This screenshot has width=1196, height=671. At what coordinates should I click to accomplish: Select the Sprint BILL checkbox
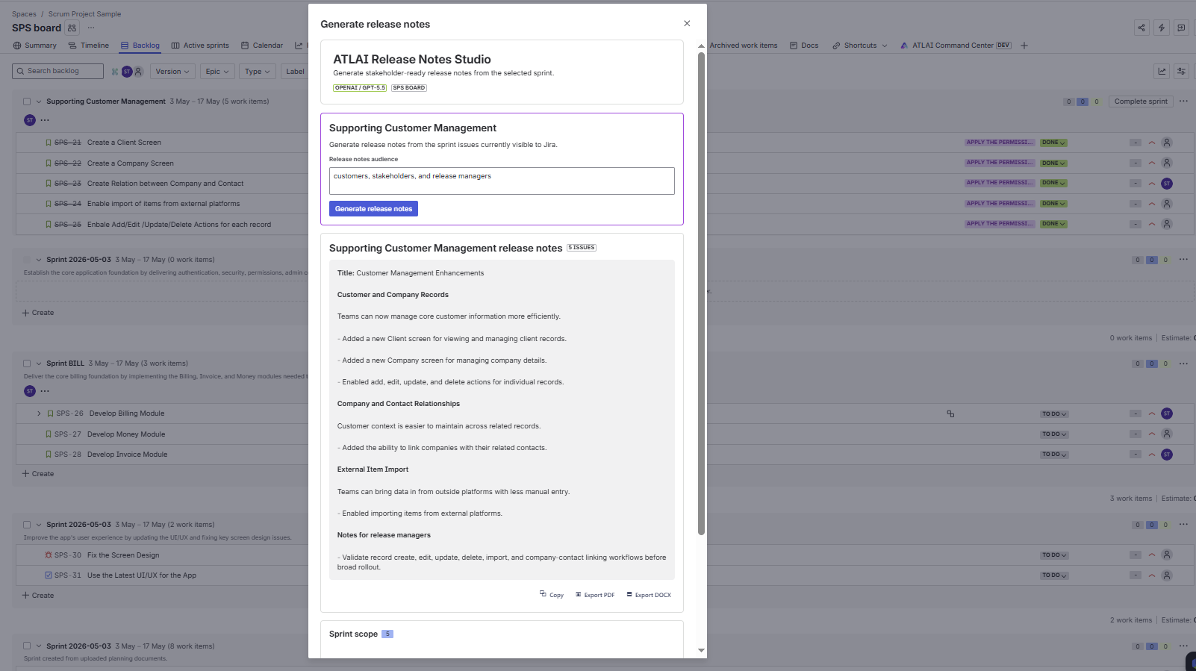pyautogui.click(x=27, y=363)
